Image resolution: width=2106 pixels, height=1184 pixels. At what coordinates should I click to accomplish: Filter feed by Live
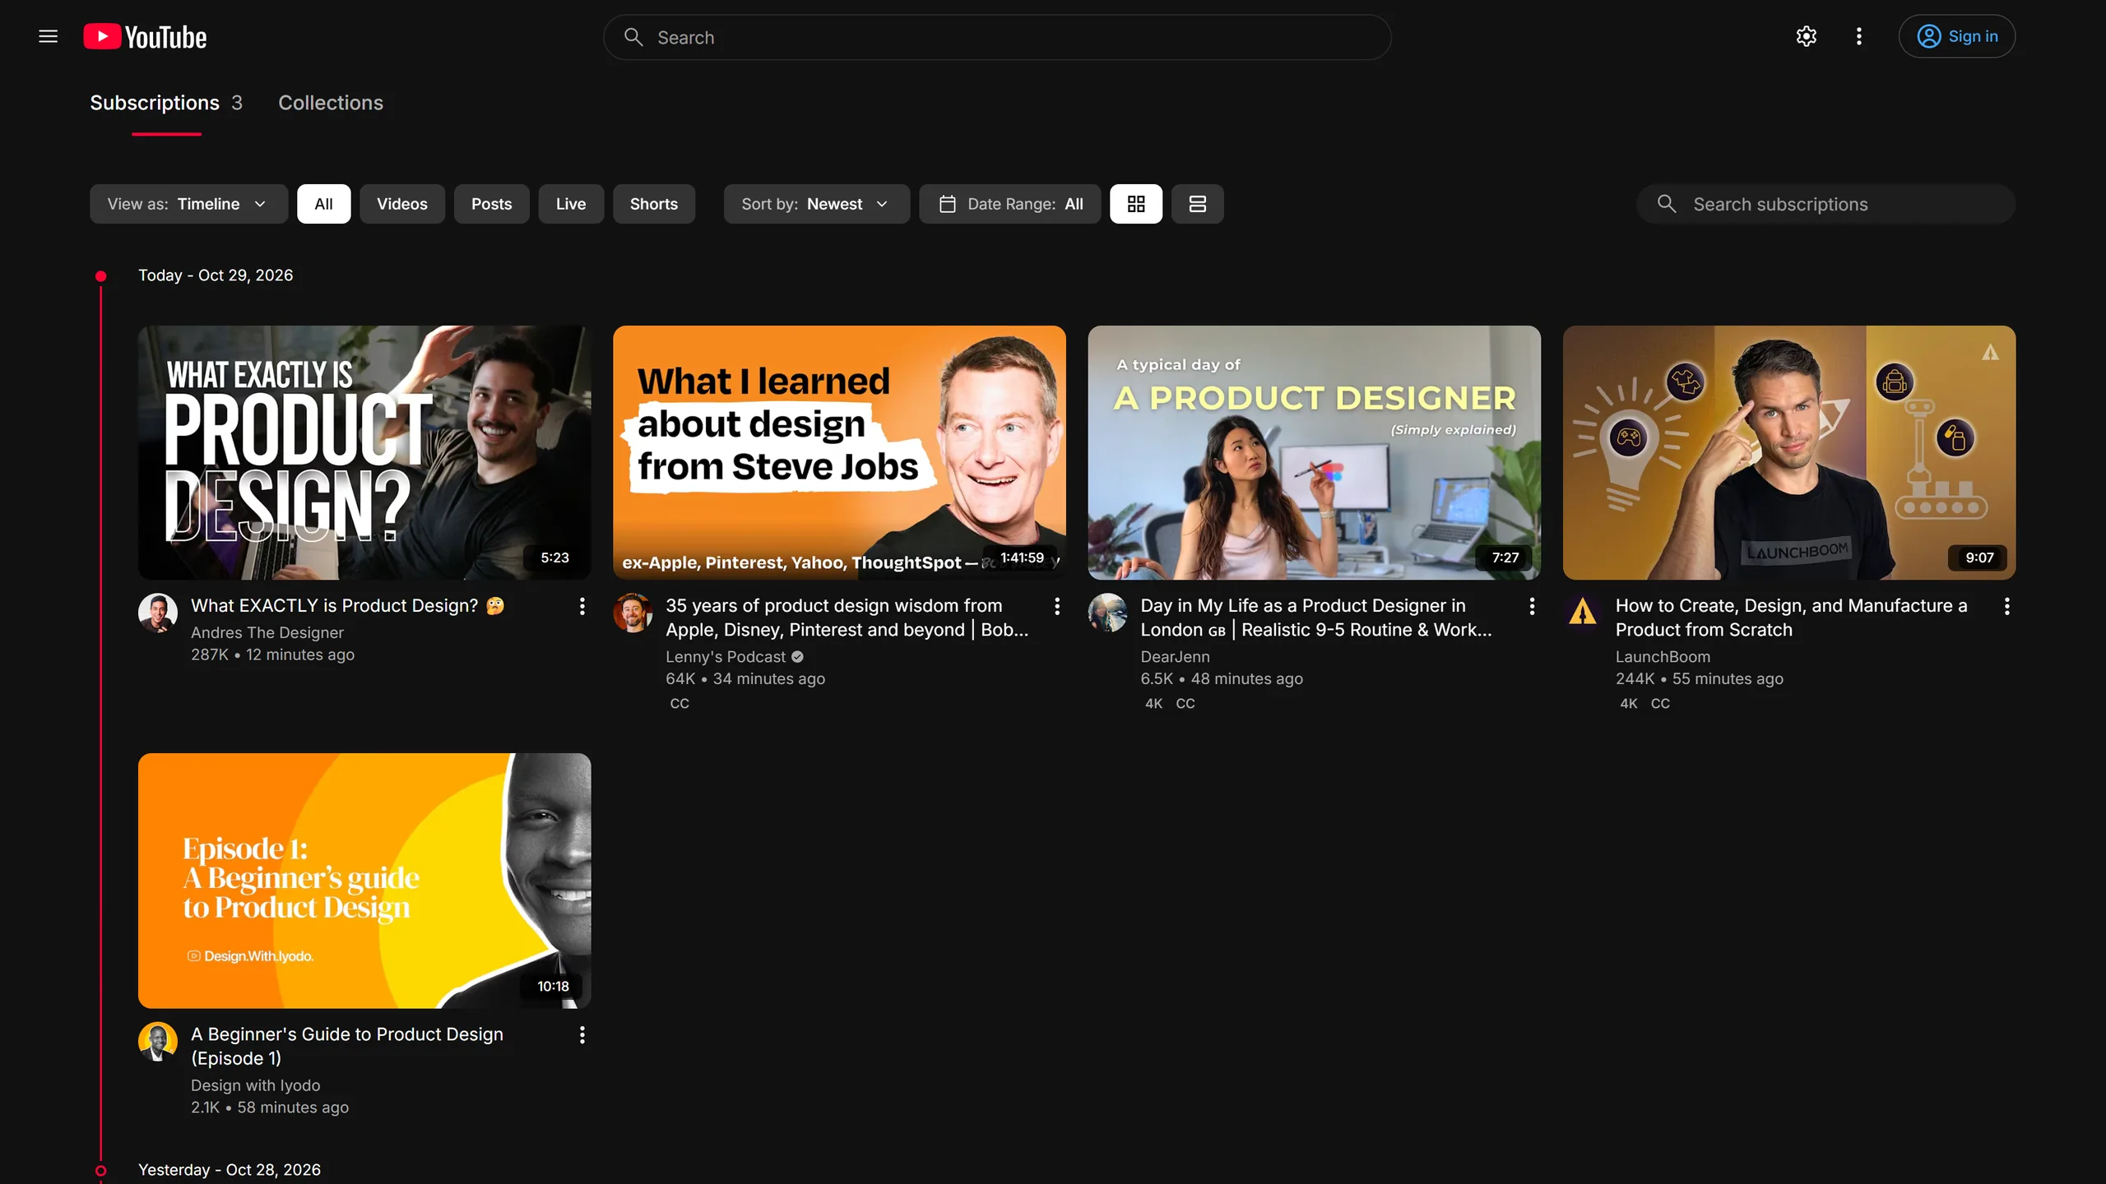(x=571, y=204)
